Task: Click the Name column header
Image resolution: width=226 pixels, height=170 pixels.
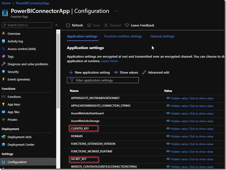Action: 74,91
